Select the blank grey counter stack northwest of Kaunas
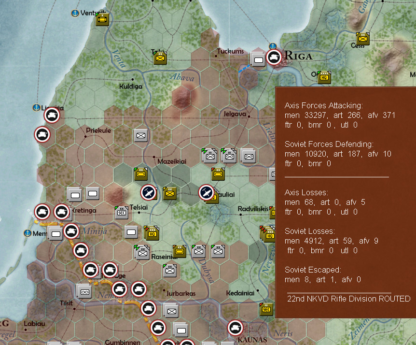This screenshot has width=416, height=345. click(180, 330)
